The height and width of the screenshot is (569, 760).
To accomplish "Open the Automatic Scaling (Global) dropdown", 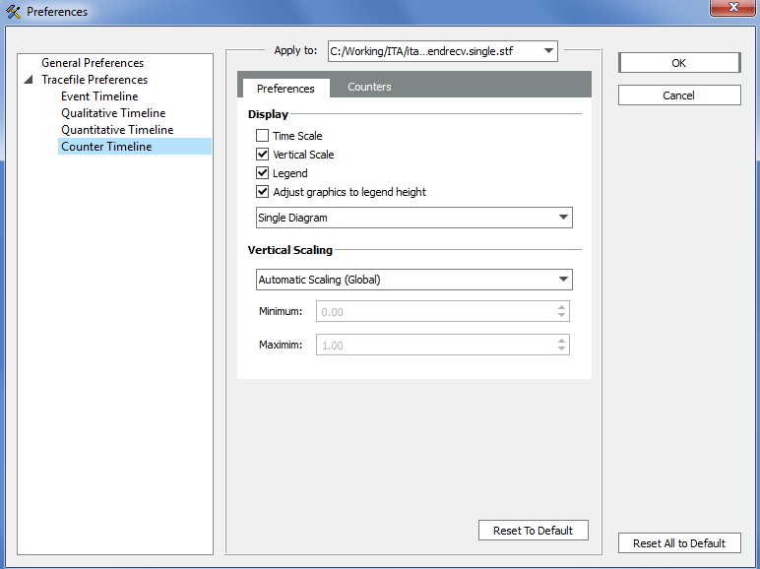I will [x=413, y=280].
